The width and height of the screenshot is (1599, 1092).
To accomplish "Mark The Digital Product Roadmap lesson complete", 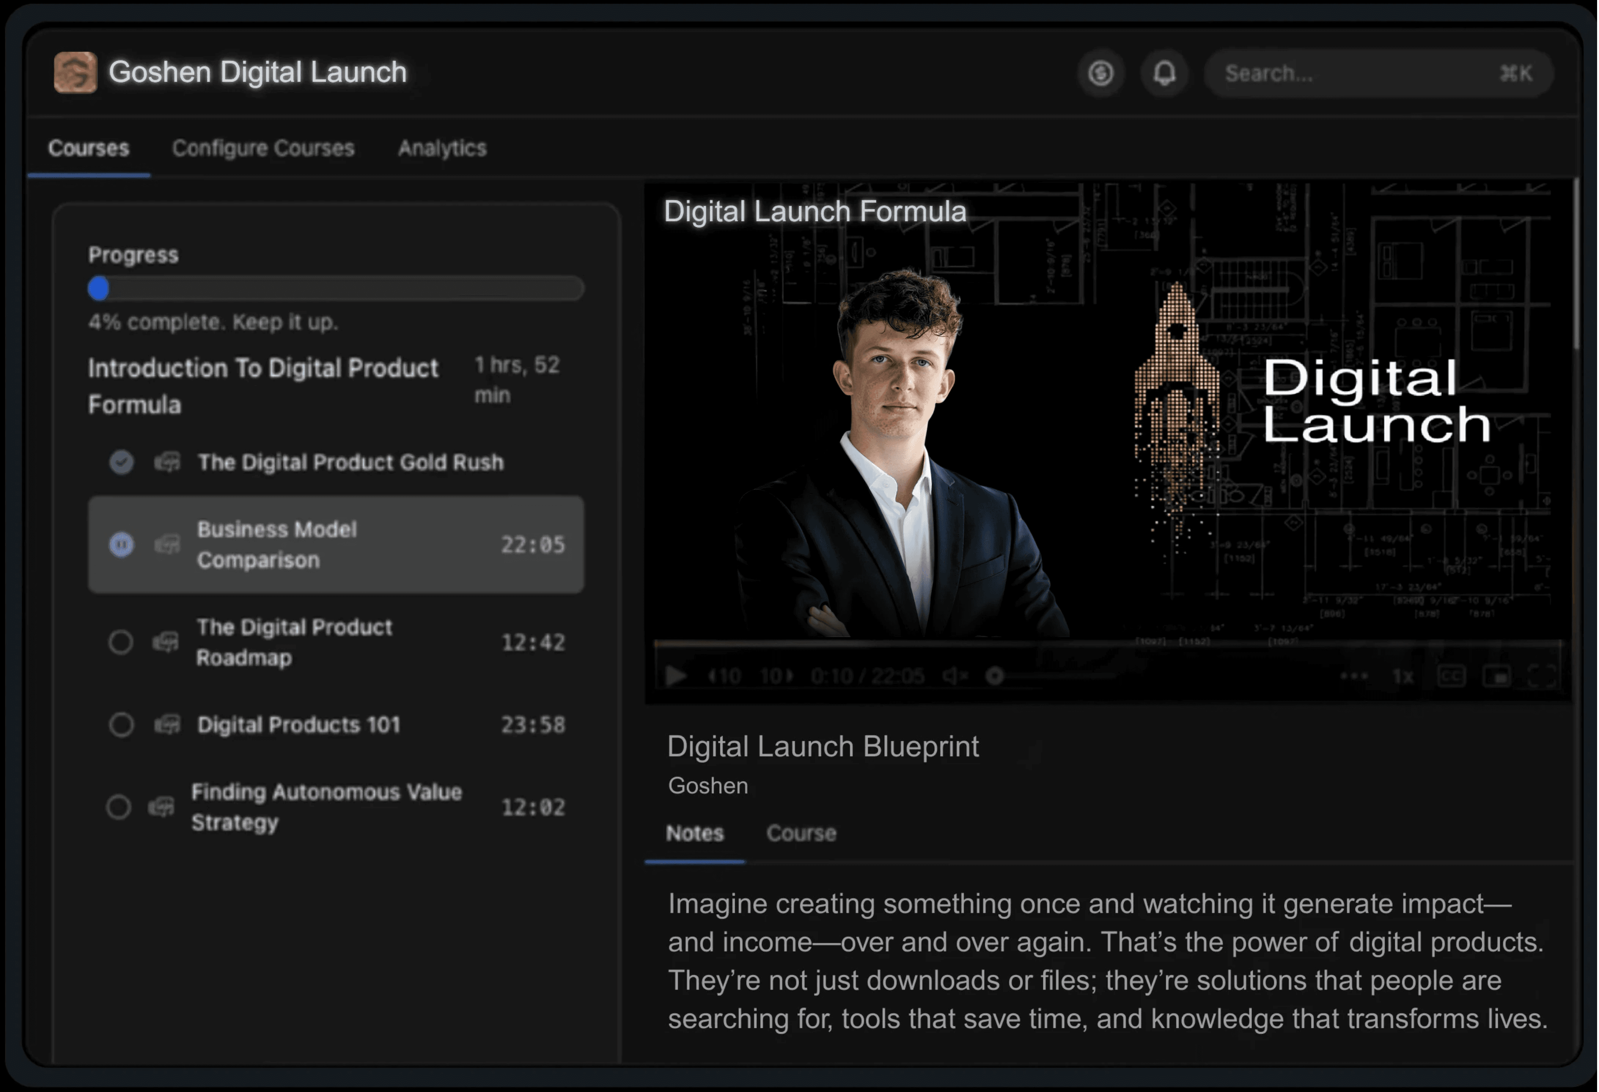I will click(121, 642).
